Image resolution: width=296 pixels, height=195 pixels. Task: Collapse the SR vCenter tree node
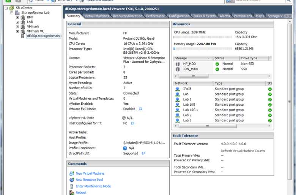[x=6, y=8]
